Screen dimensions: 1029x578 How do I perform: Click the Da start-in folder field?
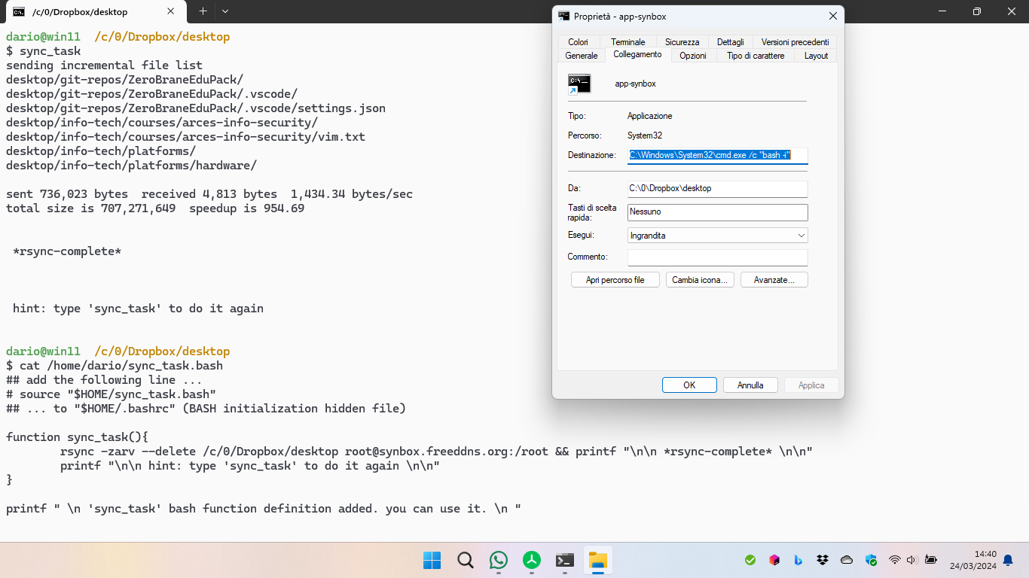click(x=718, y=188)
